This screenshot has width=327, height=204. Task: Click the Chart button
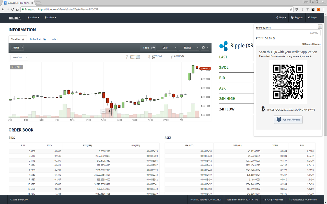[x=165, y=48]
